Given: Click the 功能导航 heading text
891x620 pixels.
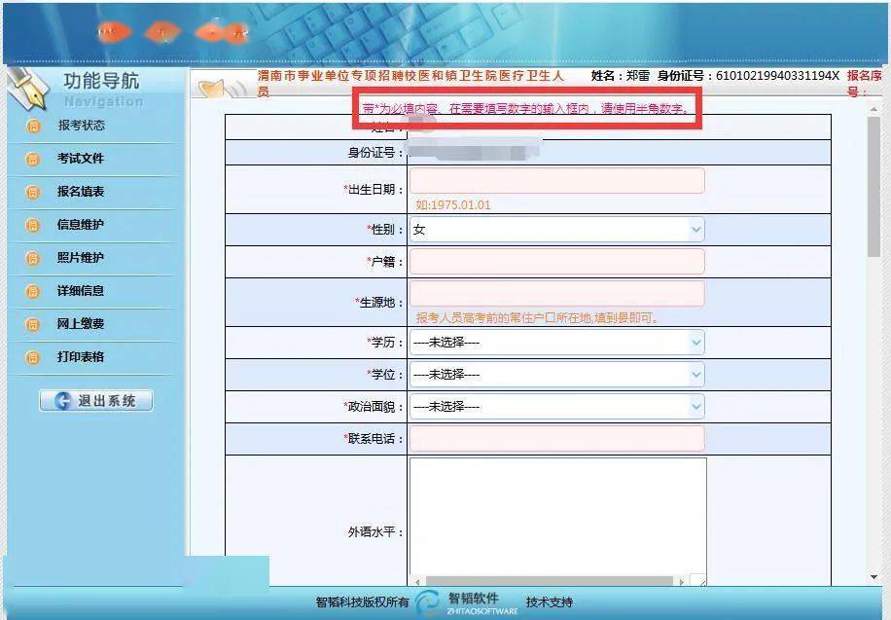Looking at the screenshot, I should coord(101,81).
